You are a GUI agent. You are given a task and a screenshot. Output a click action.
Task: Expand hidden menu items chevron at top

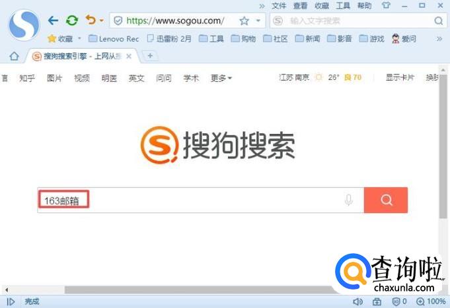(262, 6)
